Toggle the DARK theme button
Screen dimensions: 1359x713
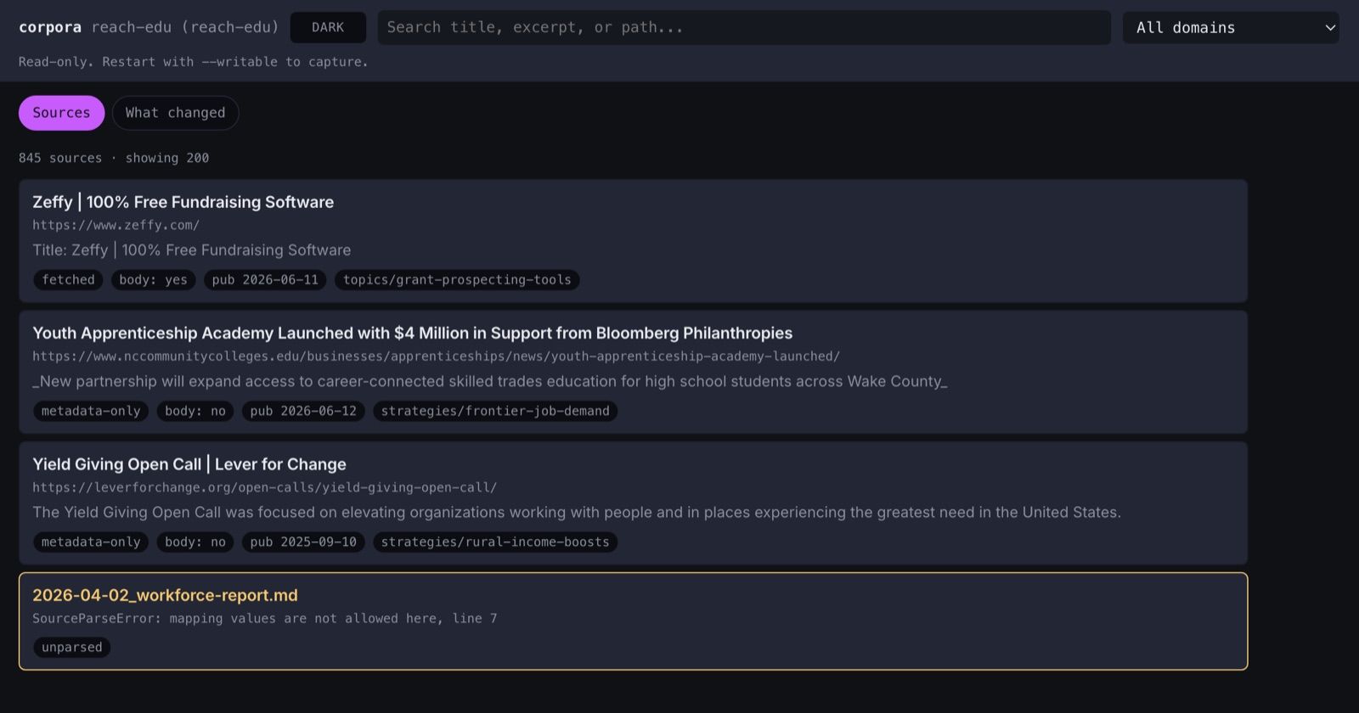pyautogui.click(x=328, y=27)
